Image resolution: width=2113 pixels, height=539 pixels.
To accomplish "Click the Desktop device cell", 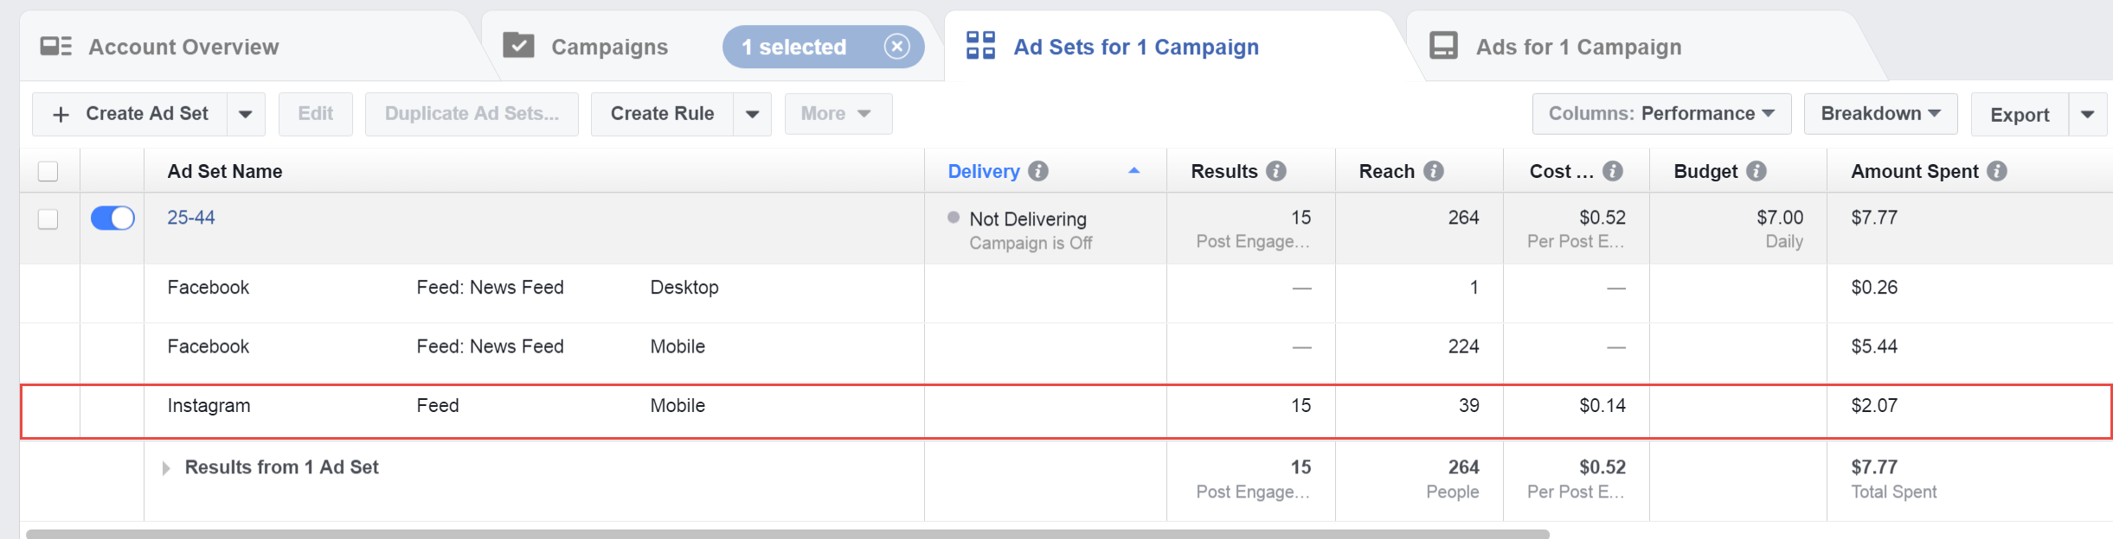I will tap(684, 288).
